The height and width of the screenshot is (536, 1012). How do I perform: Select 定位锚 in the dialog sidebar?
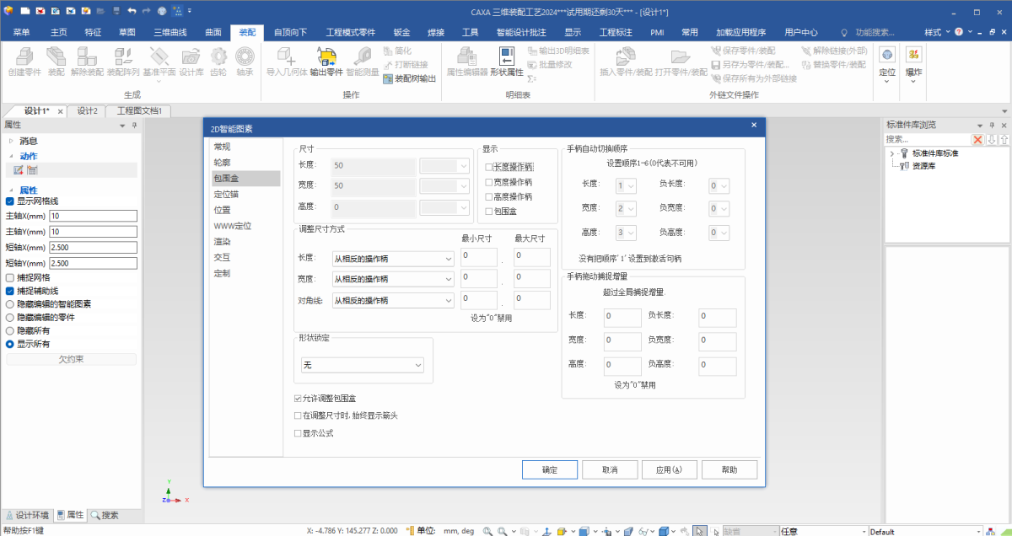click(x=225, y=194)
